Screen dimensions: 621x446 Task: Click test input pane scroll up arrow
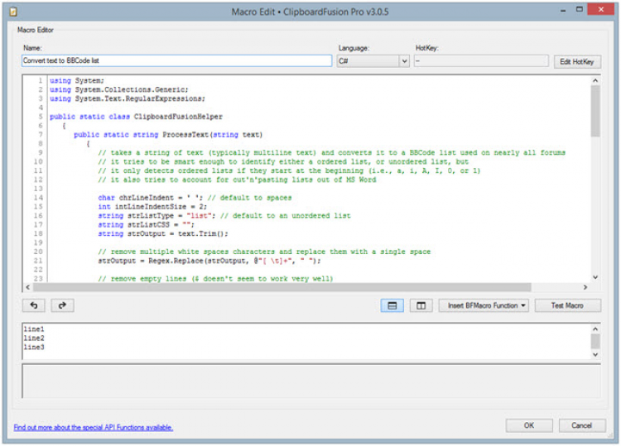[595, 329]
